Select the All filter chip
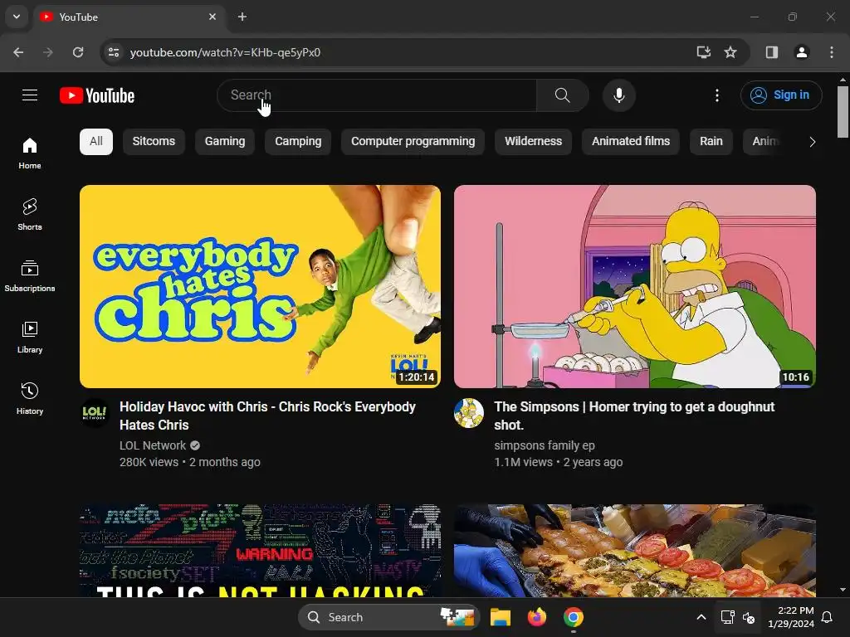The image size is (850, 637). (x=96, y=141)
